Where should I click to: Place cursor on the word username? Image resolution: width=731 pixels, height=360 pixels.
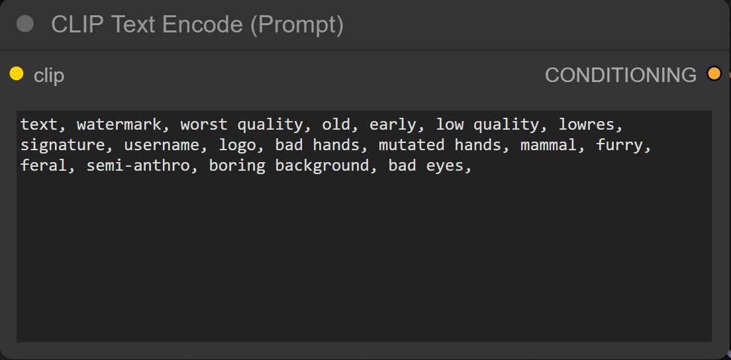point(161,145)
